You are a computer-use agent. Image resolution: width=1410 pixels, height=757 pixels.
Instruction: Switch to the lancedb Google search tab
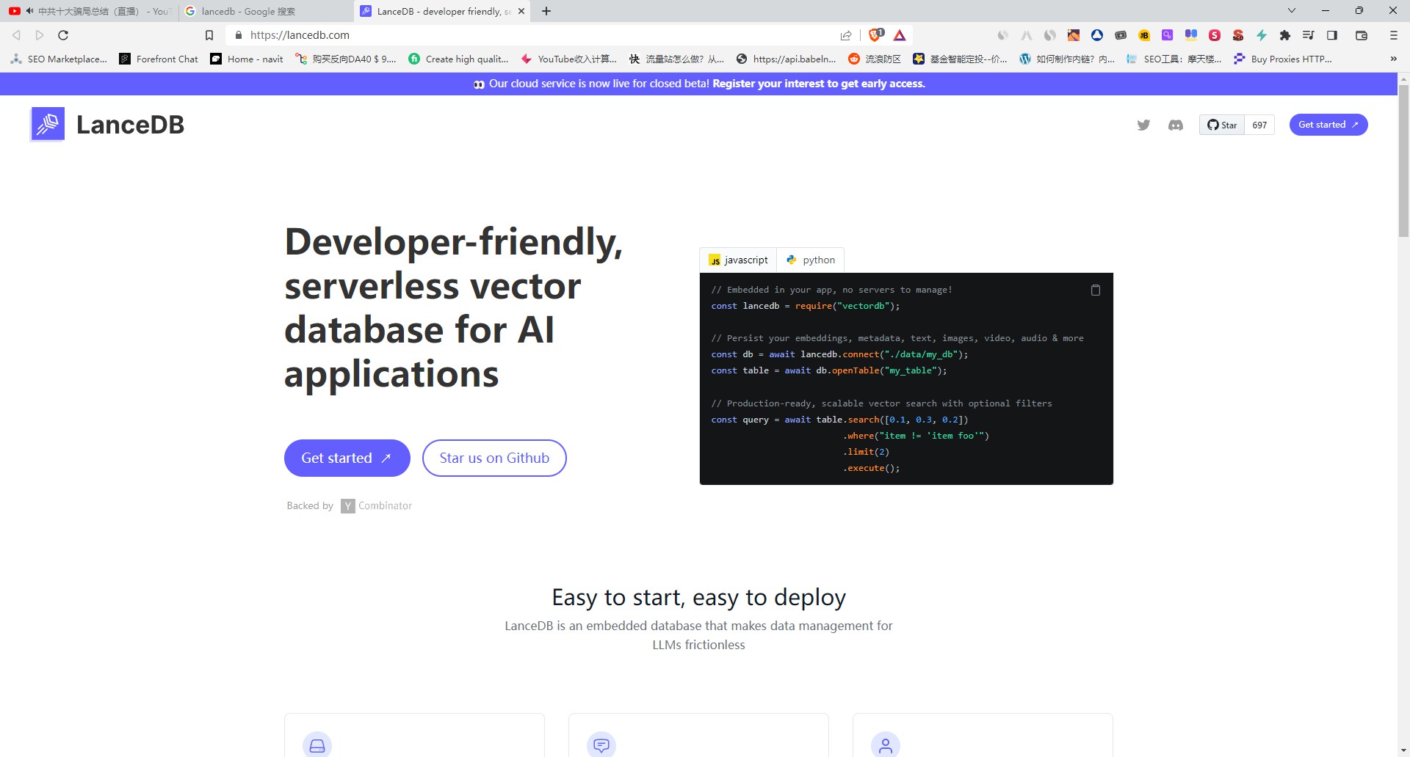coord(266,11)
